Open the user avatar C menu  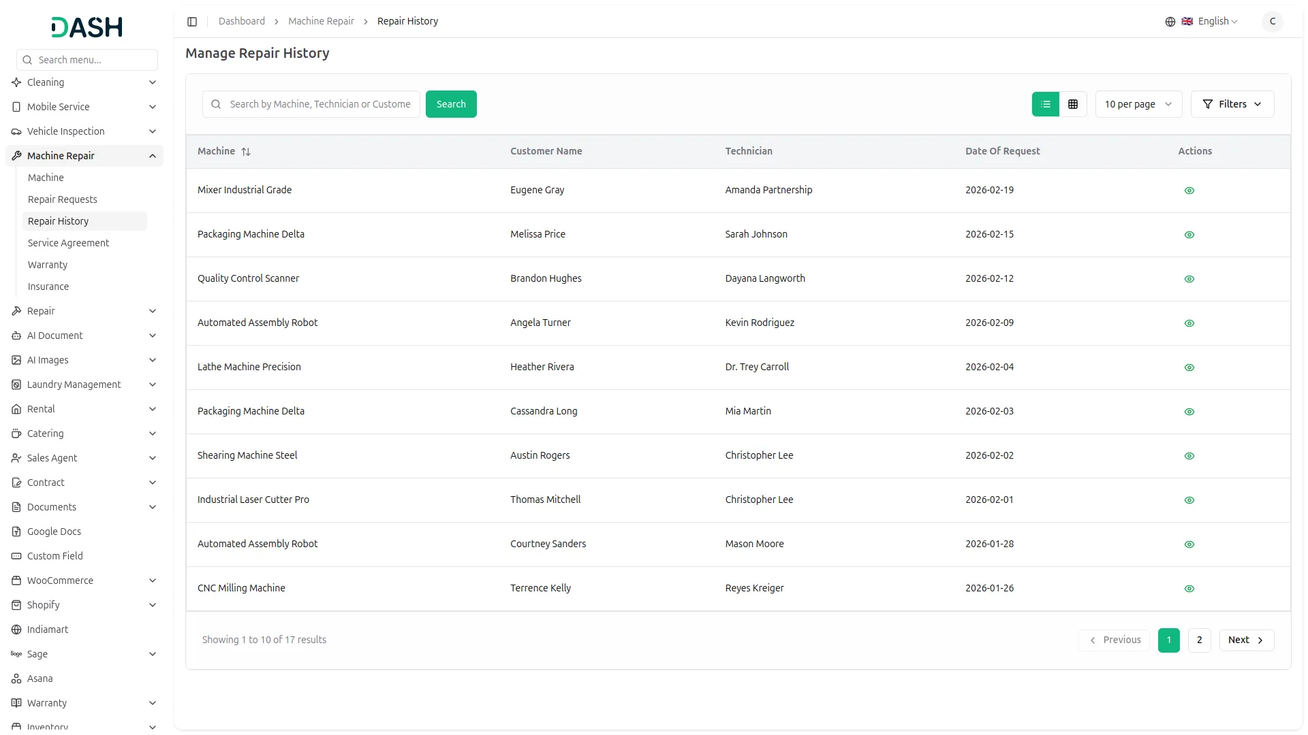tap(1272, 22)
